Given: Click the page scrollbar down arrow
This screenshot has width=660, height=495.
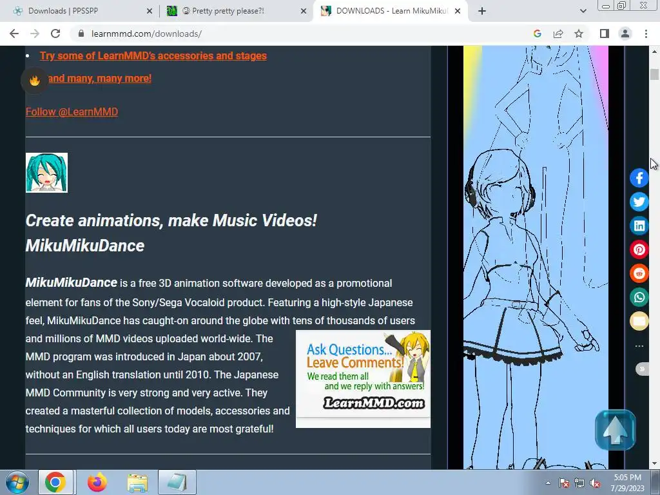Looking at the screenshot, I should coord(654,463).
